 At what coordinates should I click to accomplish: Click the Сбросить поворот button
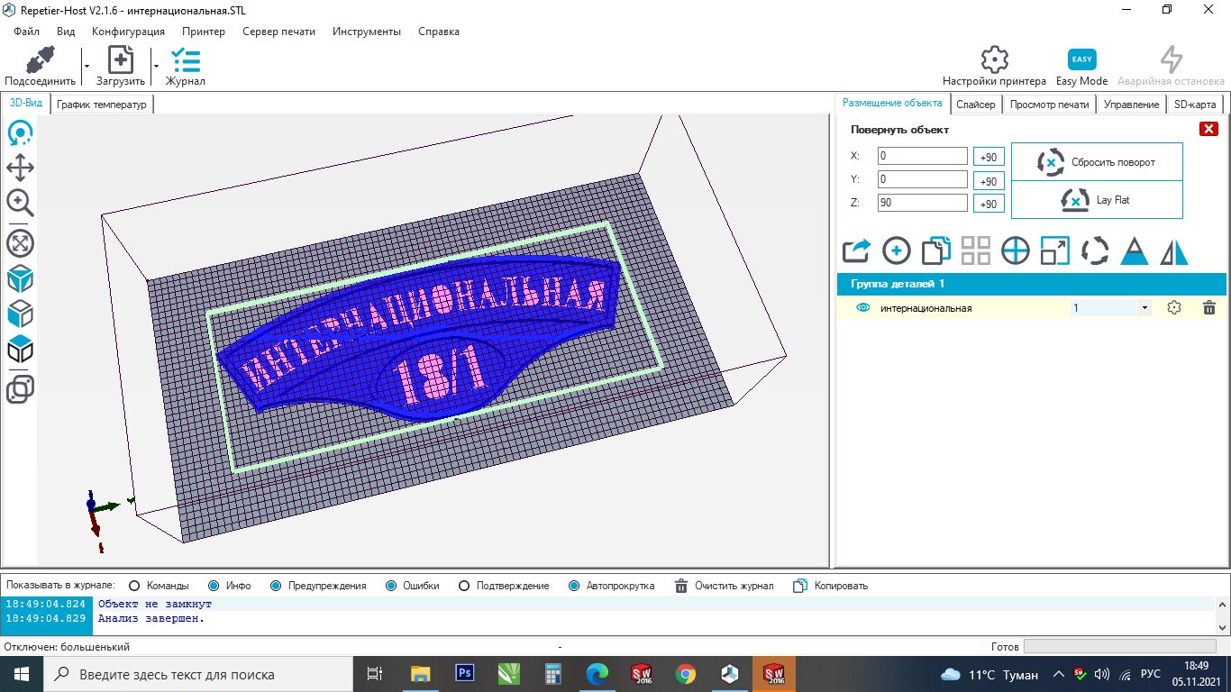point(1097,162)
